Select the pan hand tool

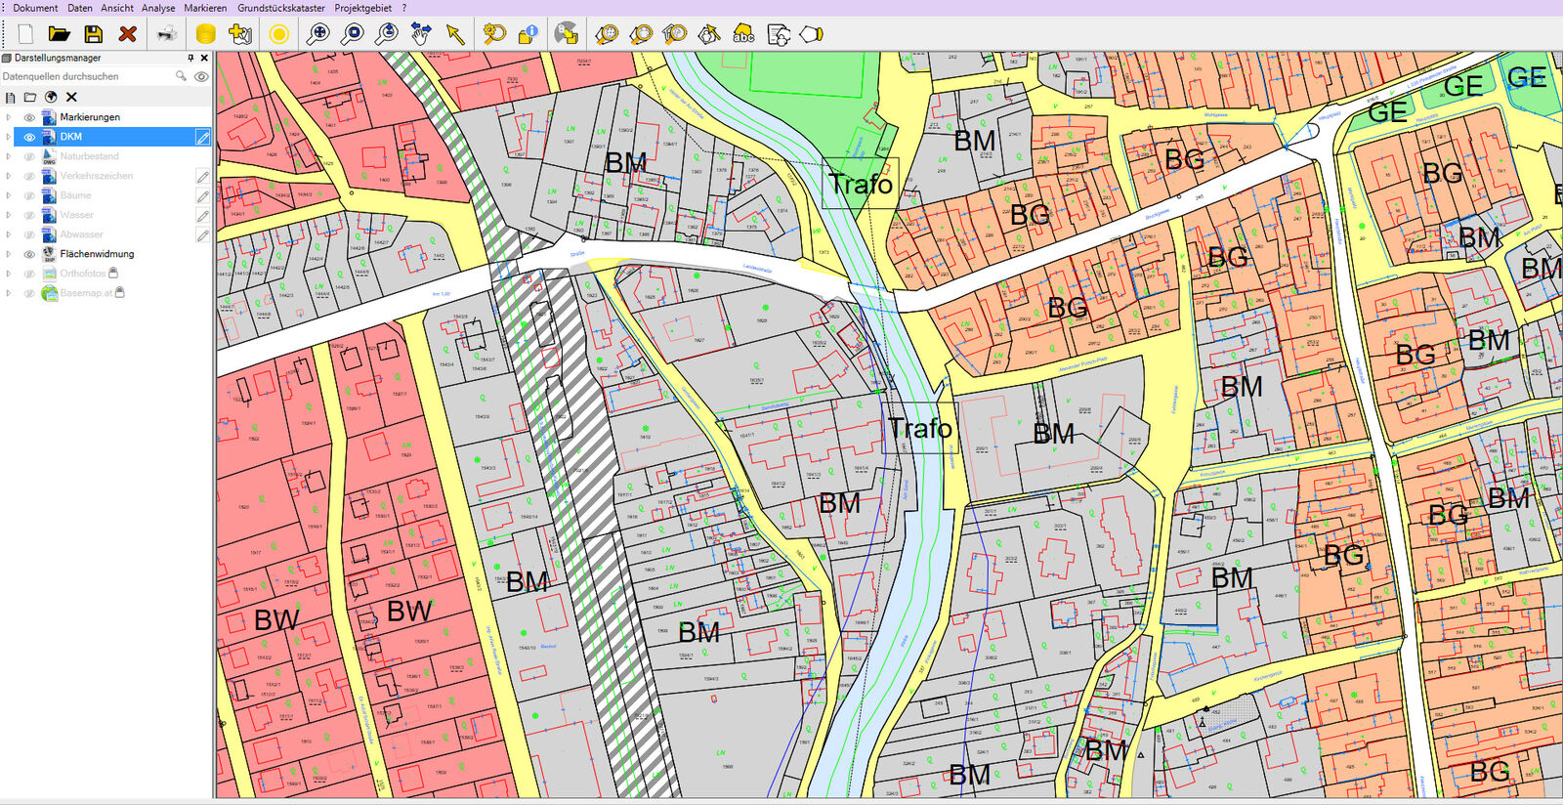[421, 34]
